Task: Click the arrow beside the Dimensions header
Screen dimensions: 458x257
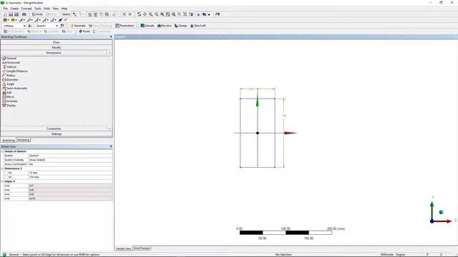Action: (109, 53)
